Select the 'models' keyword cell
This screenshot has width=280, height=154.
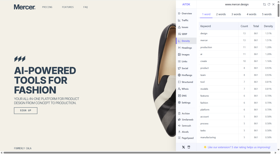point(219,89)
